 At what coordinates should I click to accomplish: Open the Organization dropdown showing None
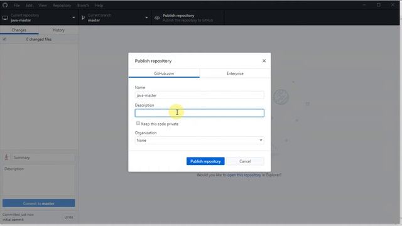199,140
